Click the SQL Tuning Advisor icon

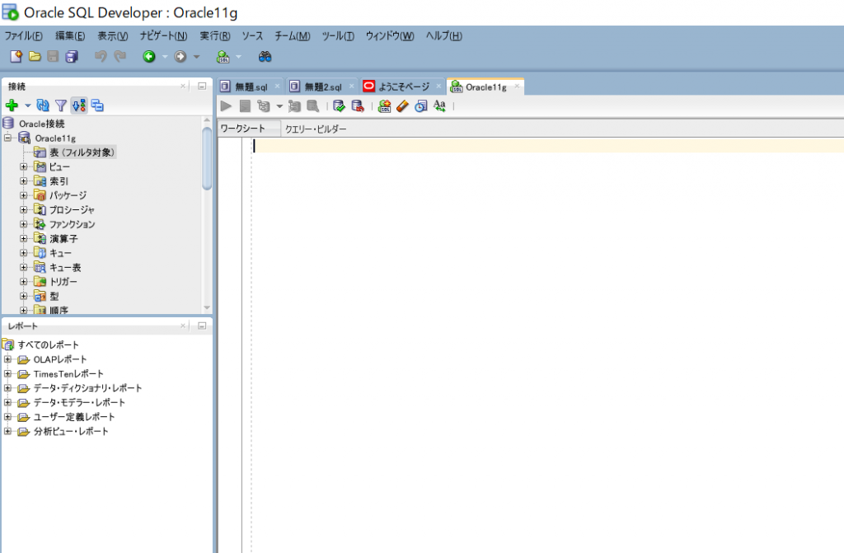point(312,106)
